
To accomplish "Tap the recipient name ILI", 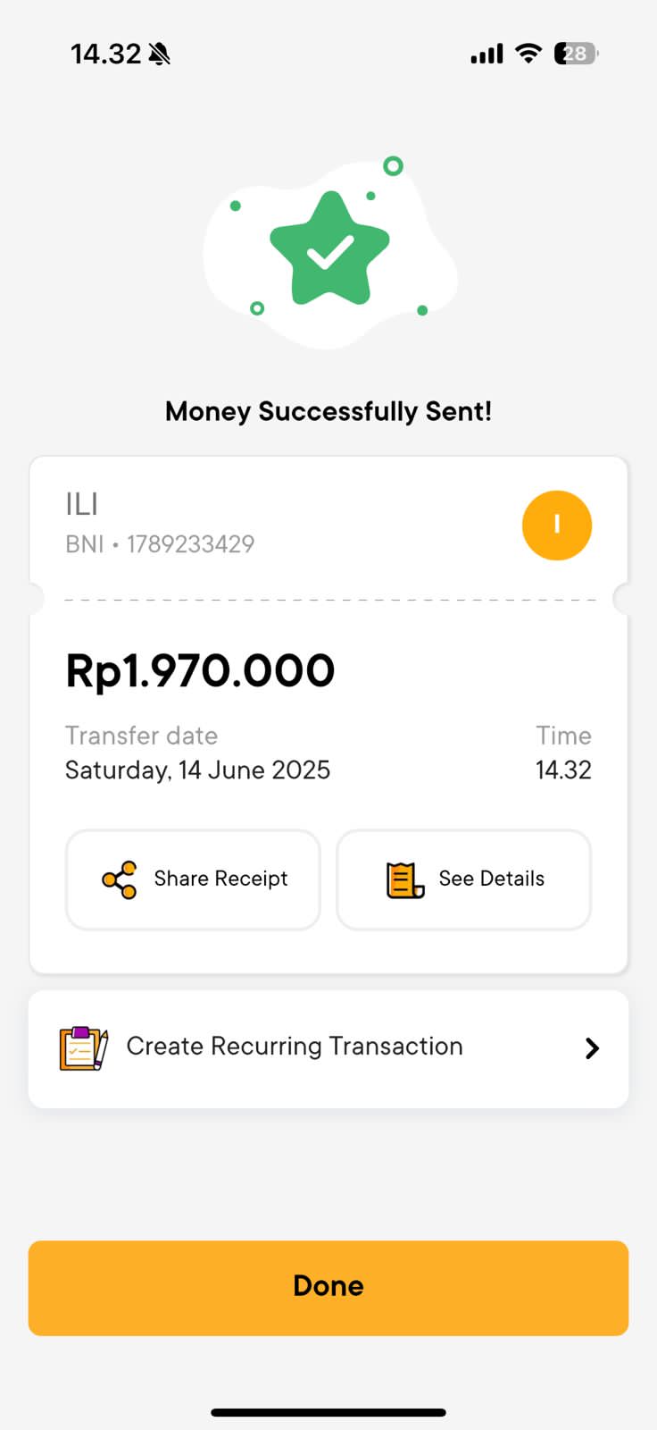I will 81,504.
